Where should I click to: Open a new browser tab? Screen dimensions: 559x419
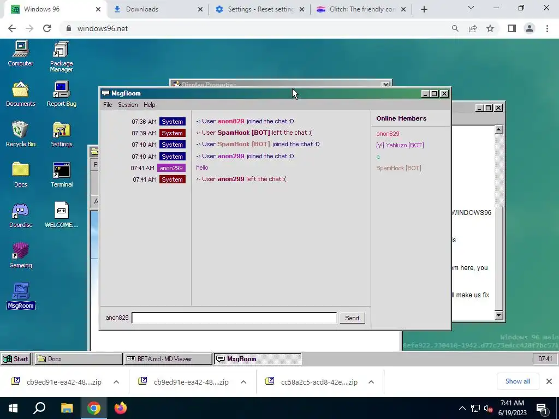424,9
